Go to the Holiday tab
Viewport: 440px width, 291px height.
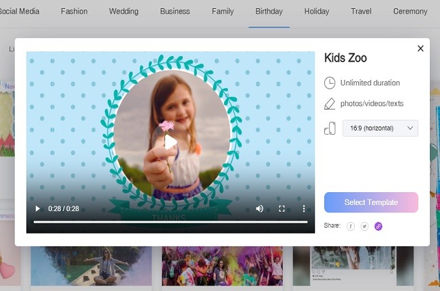click(317, 12)
